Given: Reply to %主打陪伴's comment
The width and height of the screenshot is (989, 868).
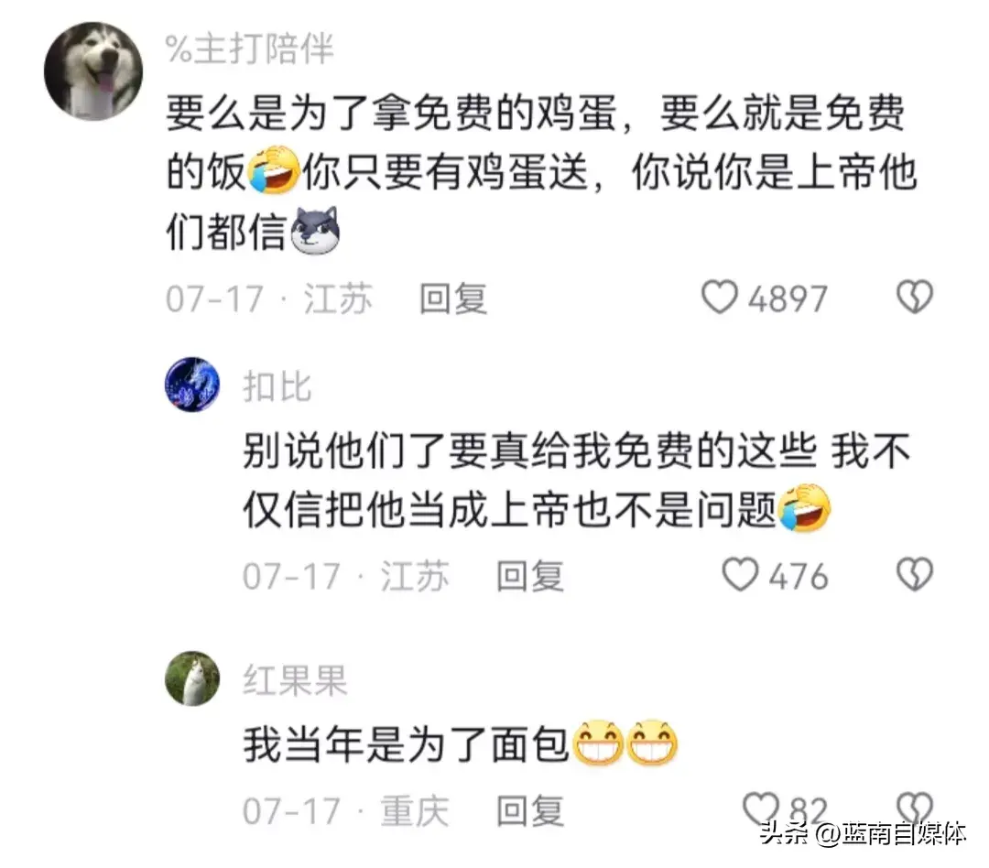Looking at the screenshot, I should point(453,298).
